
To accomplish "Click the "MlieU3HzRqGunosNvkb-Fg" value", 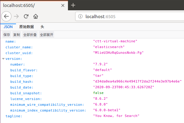I will tap(118, 53).
